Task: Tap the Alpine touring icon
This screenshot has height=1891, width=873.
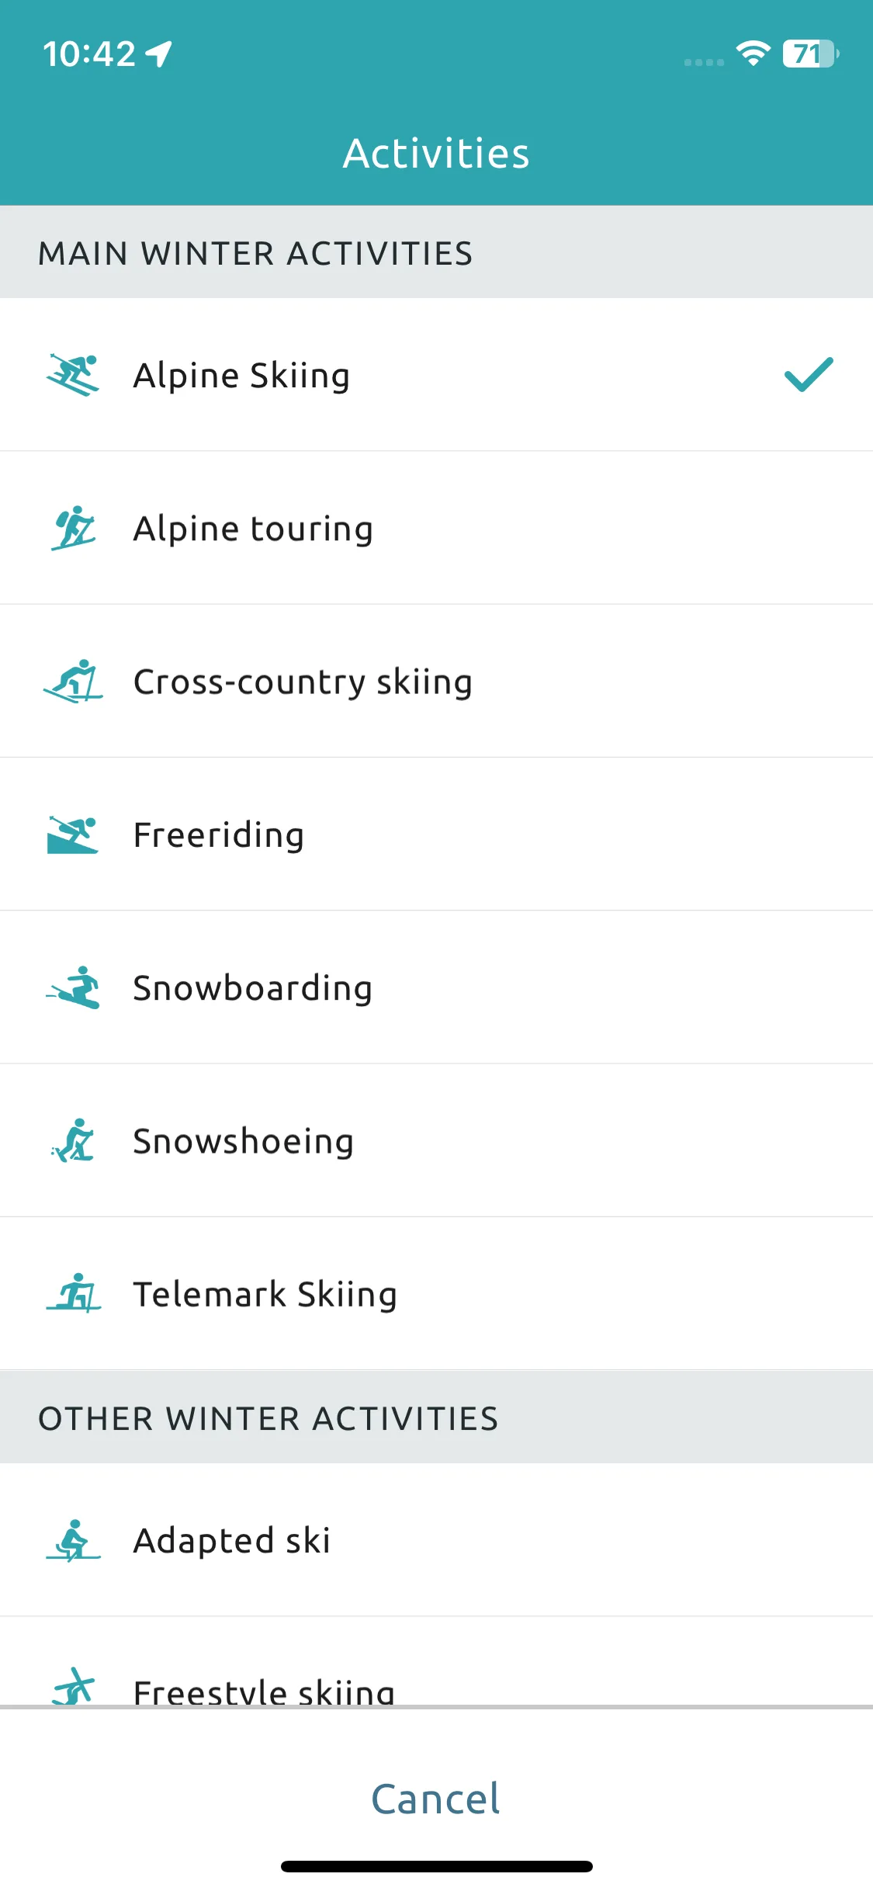Action: tap(73, 528)
